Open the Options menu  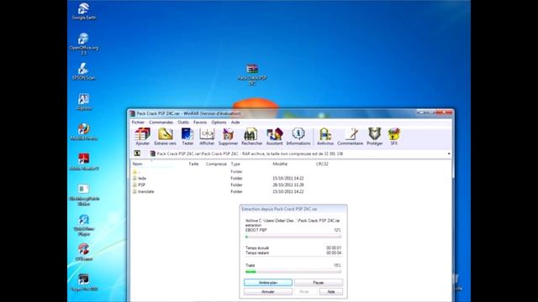219,122
